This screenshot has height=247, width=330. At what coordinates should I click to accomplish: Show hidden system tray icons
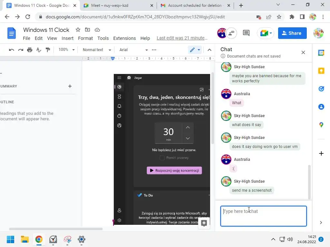(x=273, y=239)
